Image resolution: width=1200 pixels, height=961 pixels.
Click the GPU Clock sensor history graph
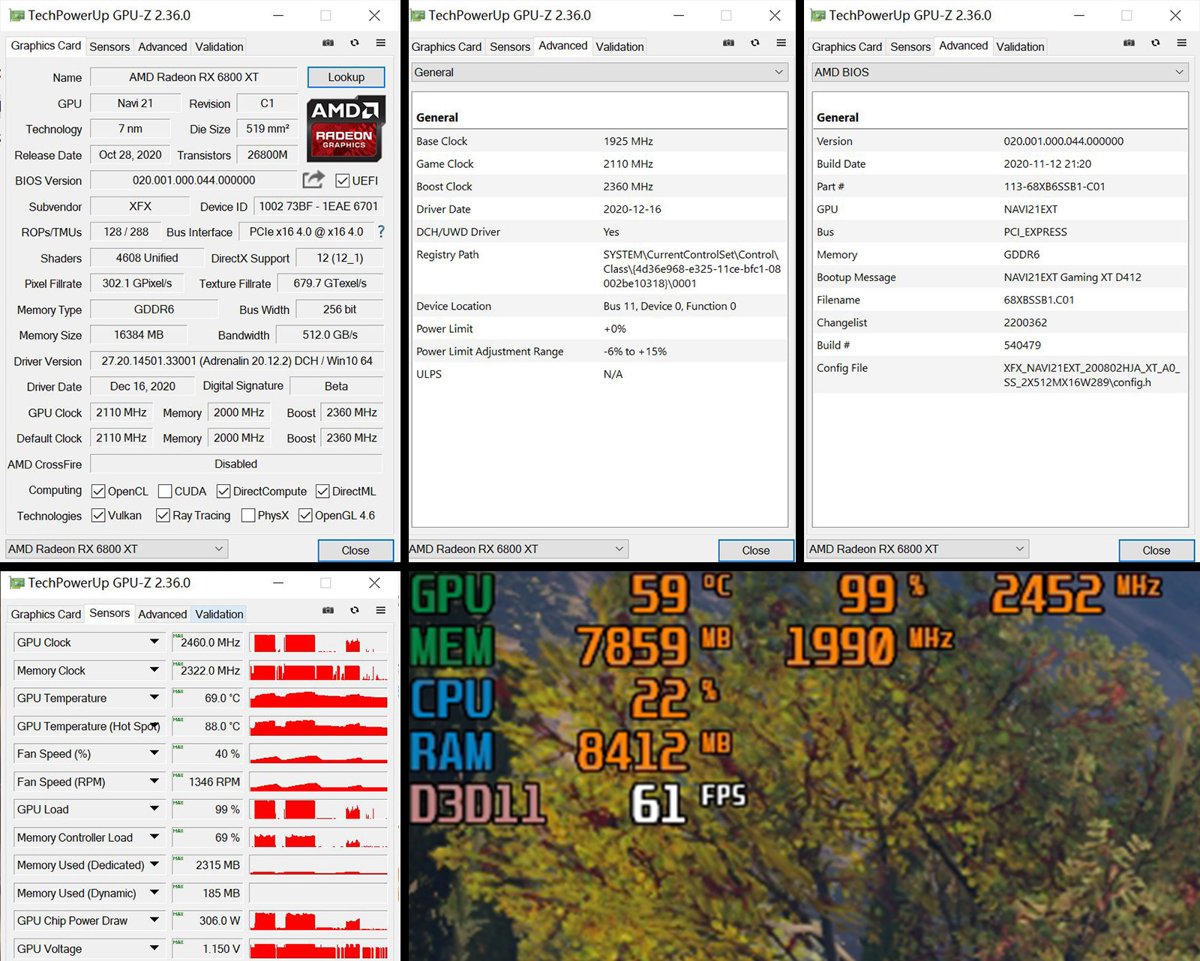(x=318, y=642)
